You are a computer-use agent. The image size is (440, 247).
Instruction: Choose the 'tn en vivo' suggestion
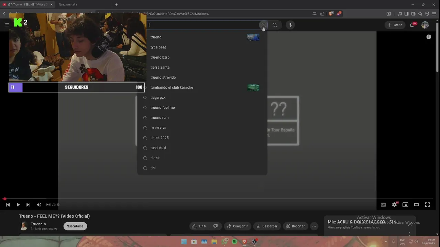point(202,128)
